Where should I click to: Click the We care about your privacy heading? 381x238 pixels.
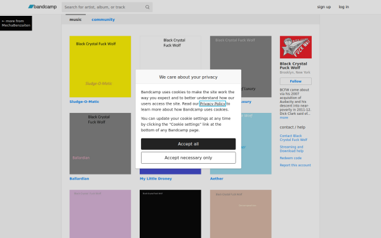[x=189, y=77]
